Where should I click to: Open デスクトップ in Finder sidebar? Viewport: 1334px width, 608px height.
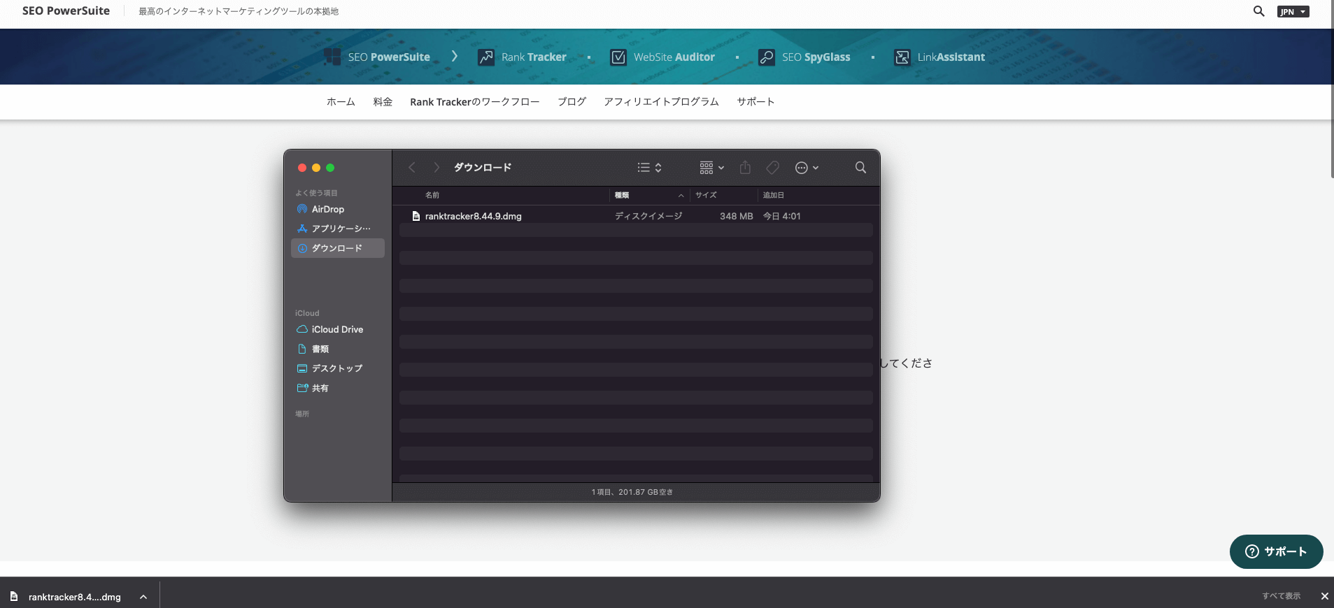[x=337, y=369]
